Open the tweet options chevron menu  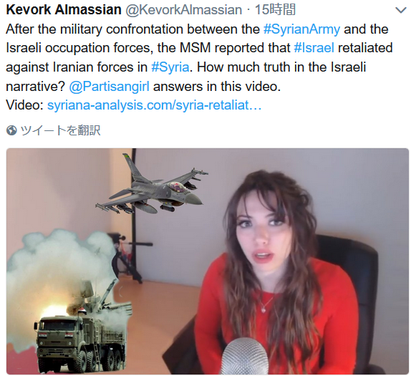[400, 11]
